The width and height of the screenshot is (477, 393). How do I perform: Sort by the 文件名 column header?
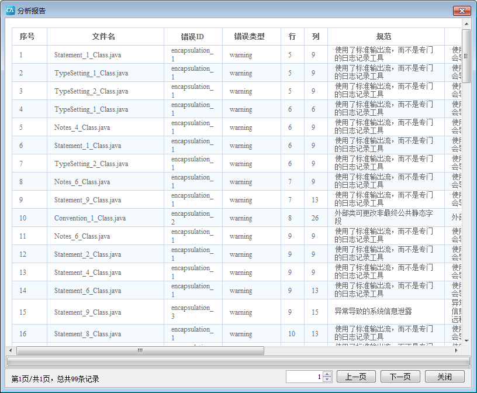point(103,36)
